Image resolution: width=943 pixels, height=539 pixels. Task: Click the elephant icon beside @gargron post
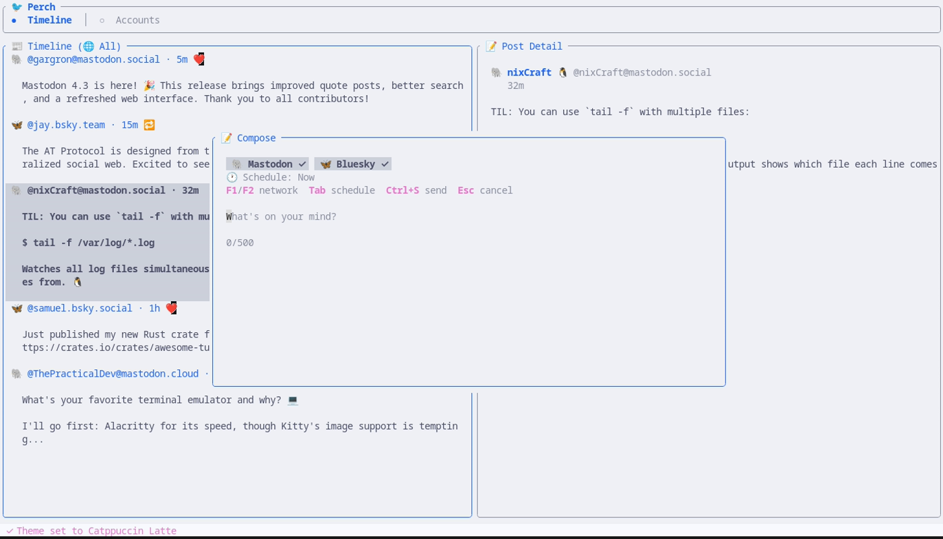(x=17, y=59)
